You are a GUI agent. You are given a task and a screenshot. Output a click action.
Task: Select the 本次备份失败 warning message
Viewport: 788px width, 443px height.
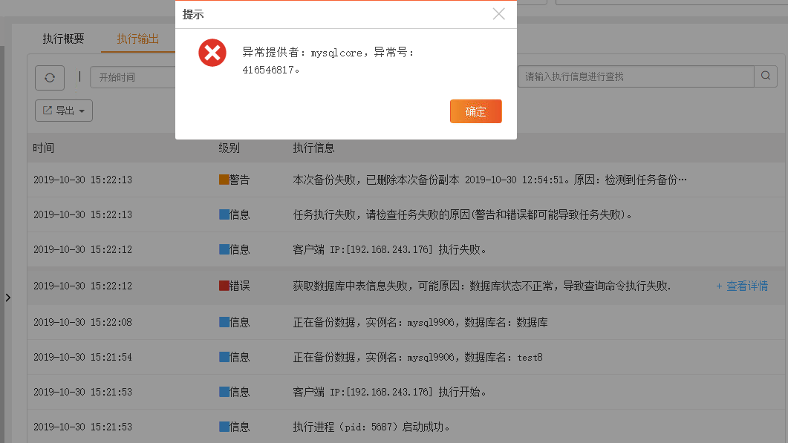(489, 180)
